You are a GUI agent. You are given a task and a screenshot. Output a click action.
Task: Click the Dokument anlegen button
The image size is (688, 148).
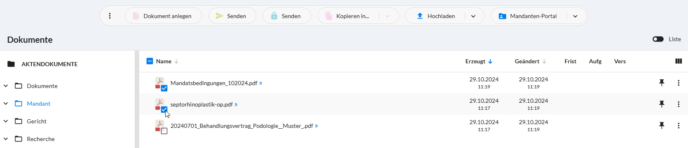[163, 16]
